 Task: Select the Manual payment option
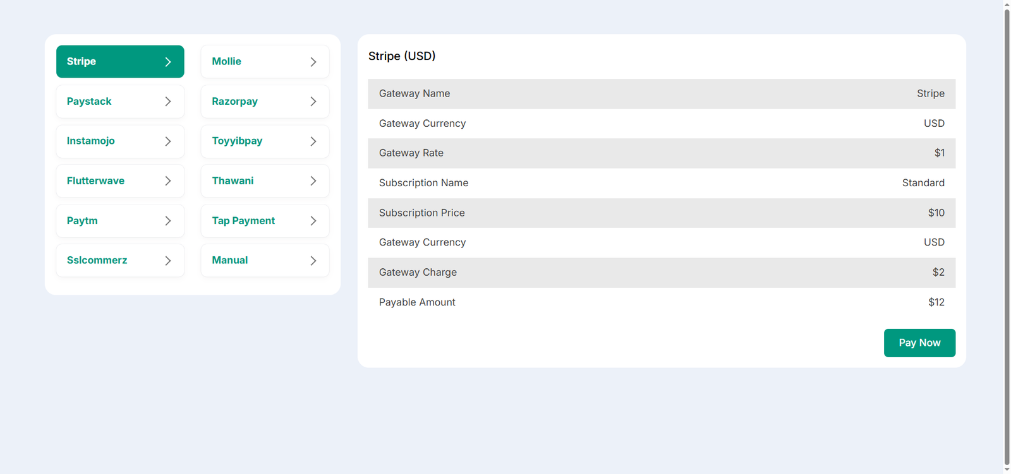click(x=230, y=260)
